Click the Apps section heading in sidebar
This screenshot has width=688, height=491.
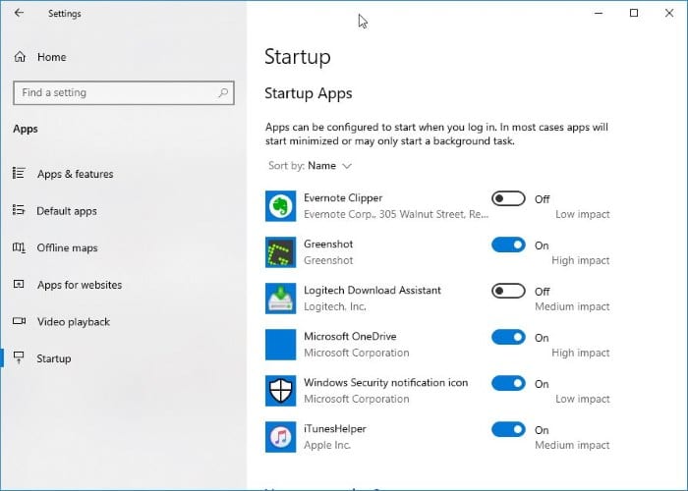click(x=26, y=129)
